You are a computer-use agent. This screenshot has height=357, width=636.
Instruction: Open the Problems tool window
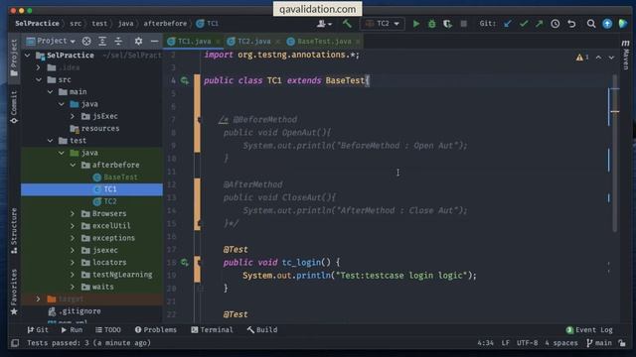click(x=156, y=330)
